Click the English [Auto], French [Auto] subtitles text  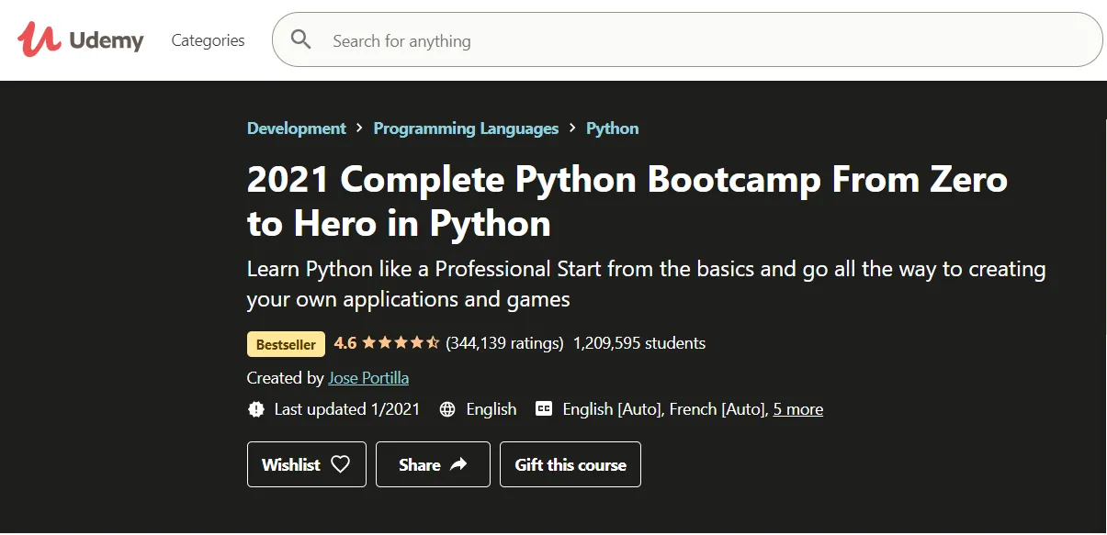click(665, 409)
